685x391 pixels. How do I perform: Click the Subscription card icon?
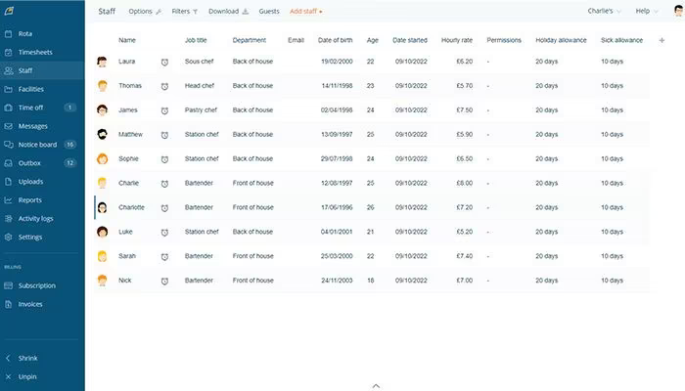[x=8, y=285]
